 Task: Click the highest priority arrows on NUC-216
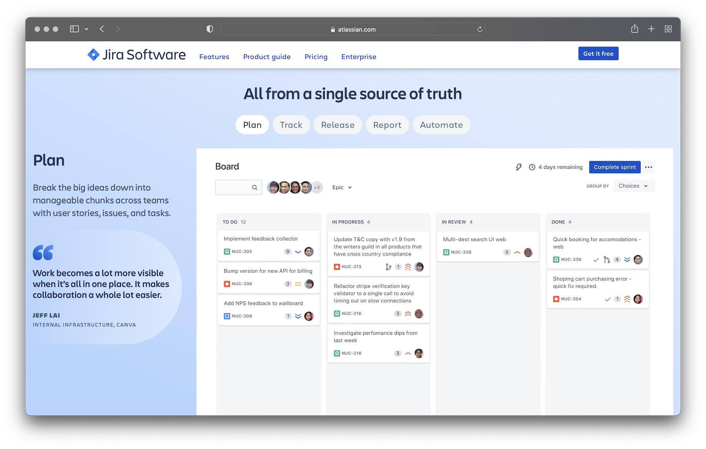[408, 313]
